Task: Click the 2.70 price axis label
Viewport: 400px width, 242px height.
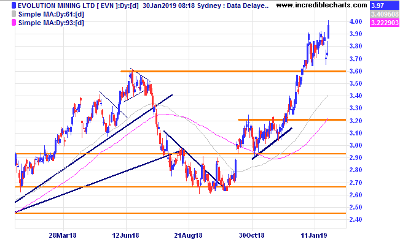Action: (x=356, y=182)
